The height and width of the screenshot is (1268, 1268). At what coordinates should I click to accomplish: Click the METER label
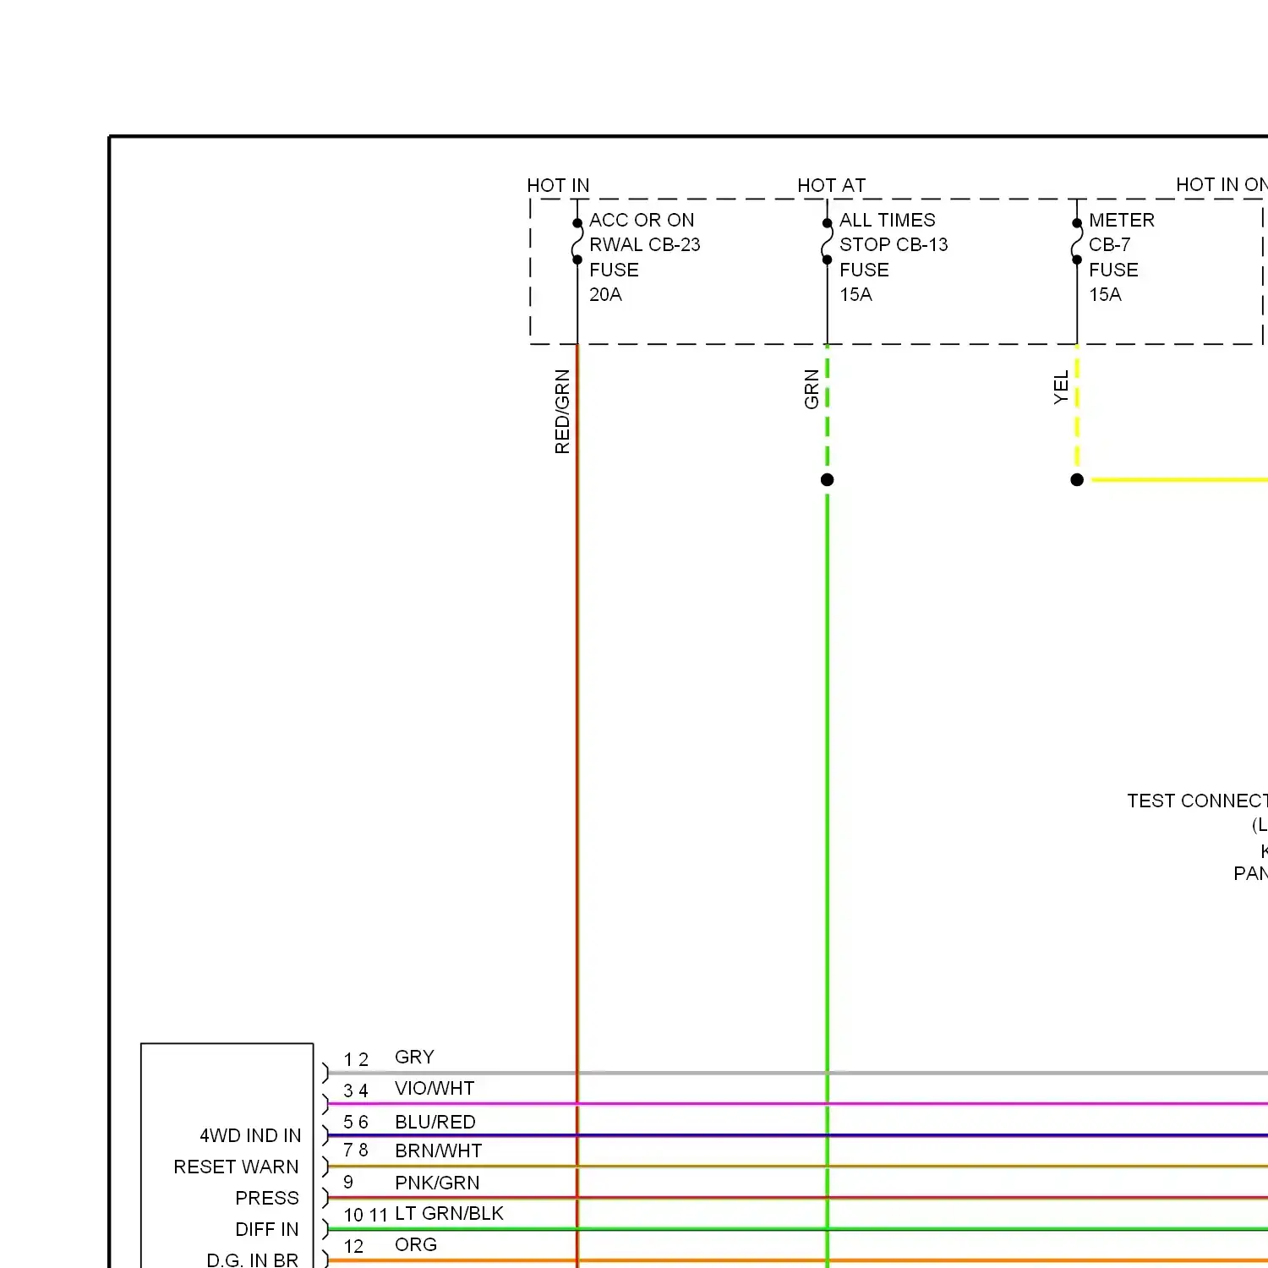click(x=1122, y=220)
